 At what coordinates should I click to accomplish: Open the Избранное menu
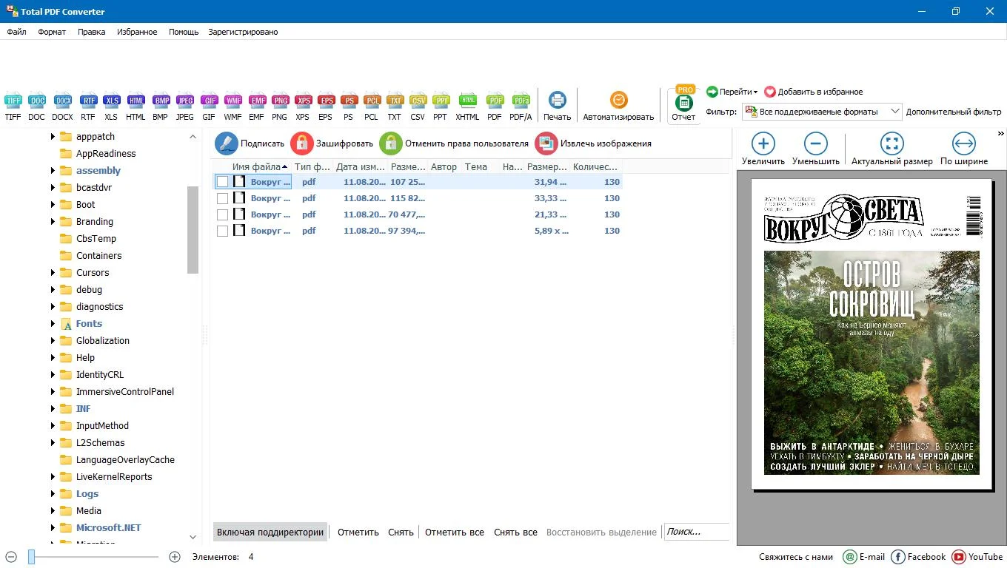(137, 32)
